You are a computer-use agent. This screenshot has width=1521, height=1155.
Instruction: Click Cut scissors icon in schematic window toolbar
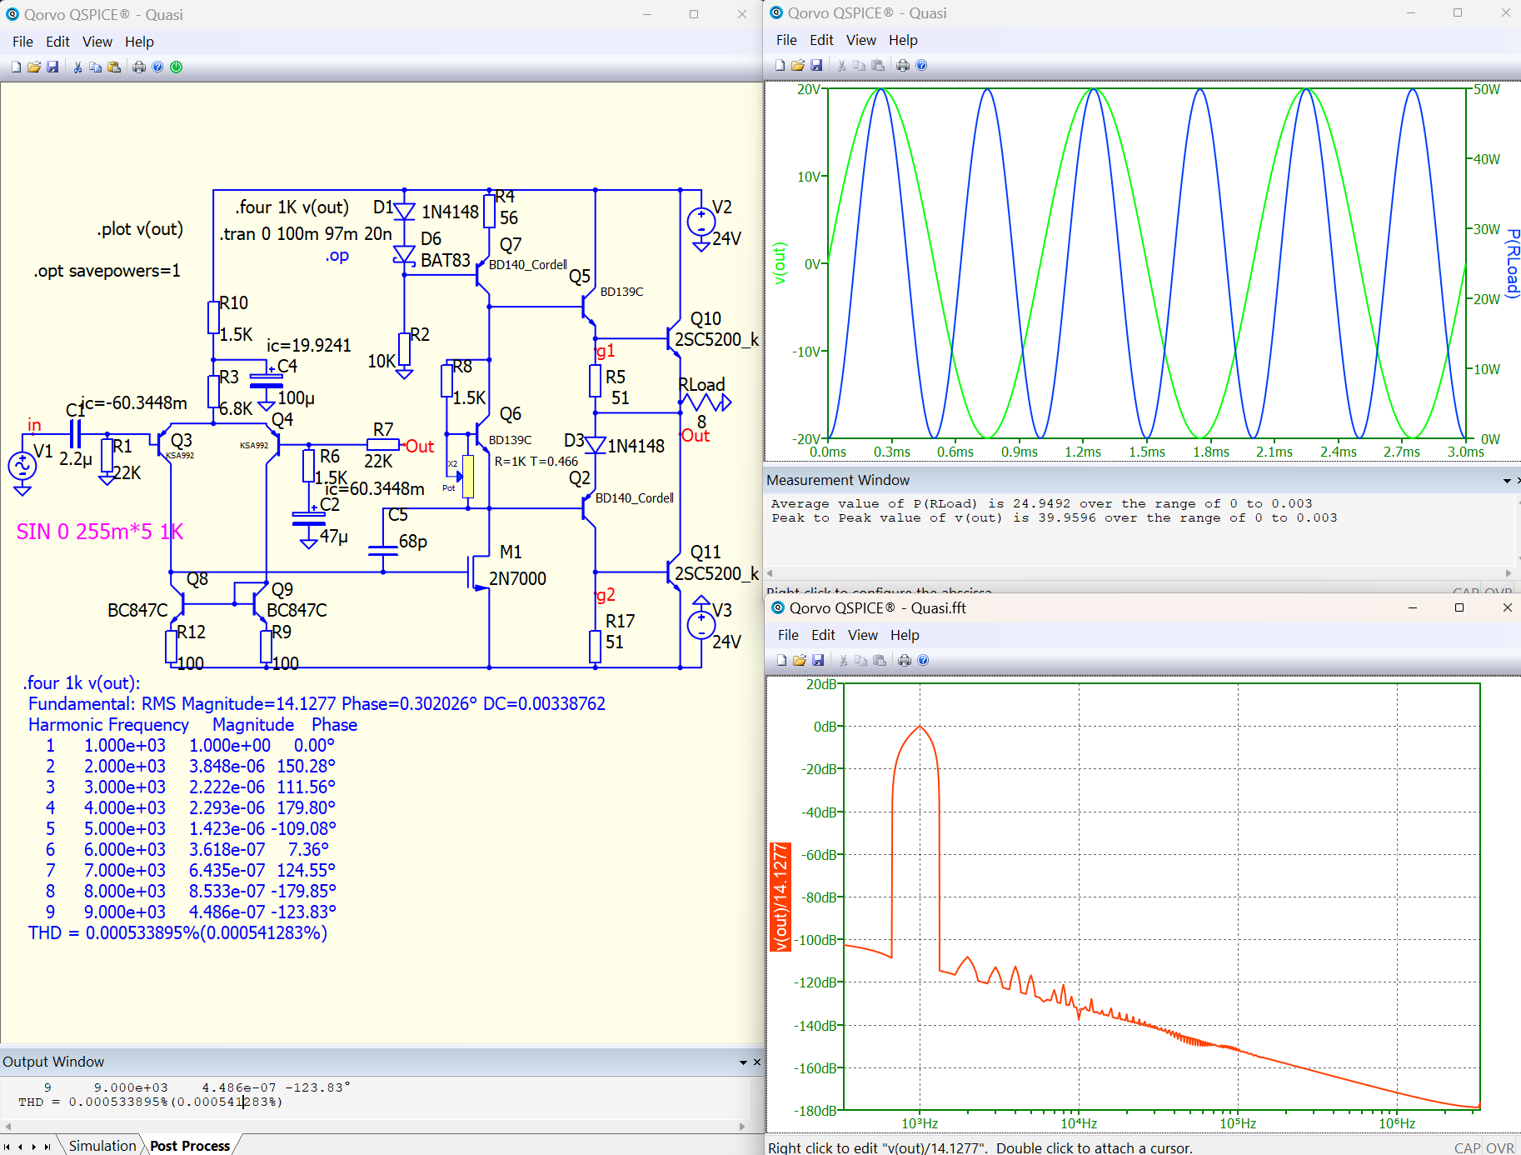coord(77,67)
